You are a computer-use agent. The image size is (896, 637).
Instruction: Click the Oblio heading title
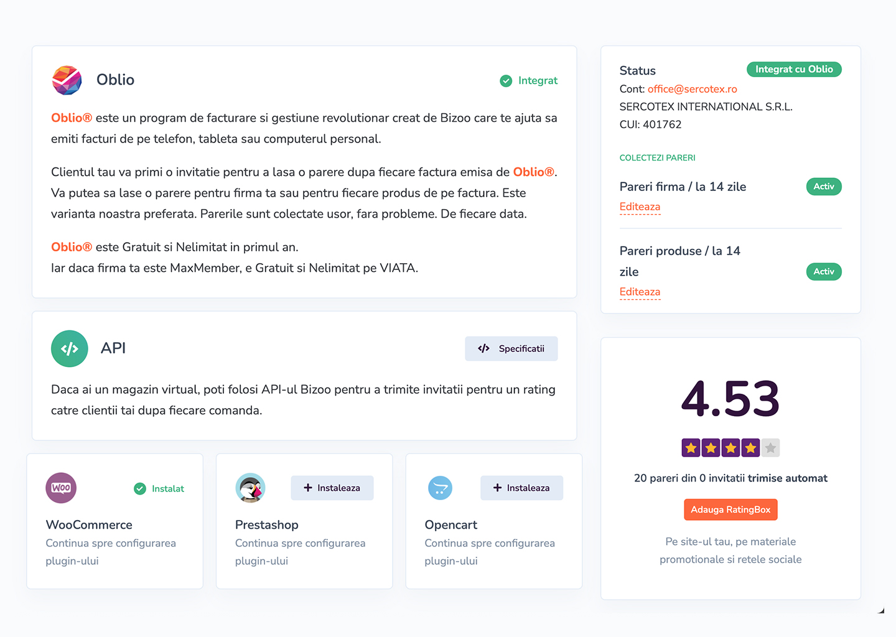[x=115, y=80]
